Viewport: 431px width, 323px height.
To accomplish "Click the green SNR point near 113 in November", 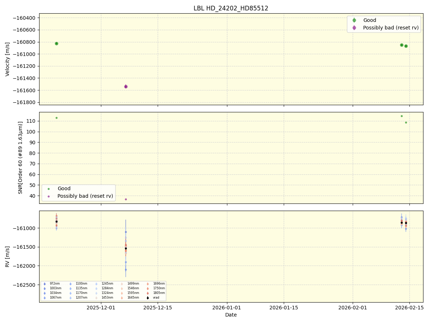I will point(56,118).
